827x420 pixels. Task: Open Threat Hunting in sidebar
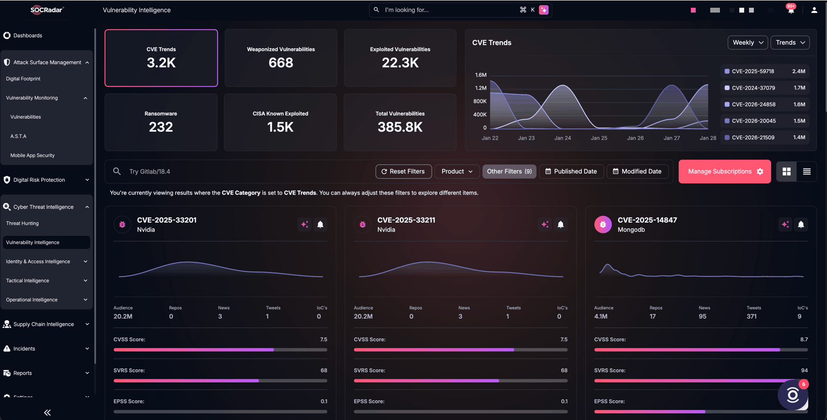click(22, 224)
